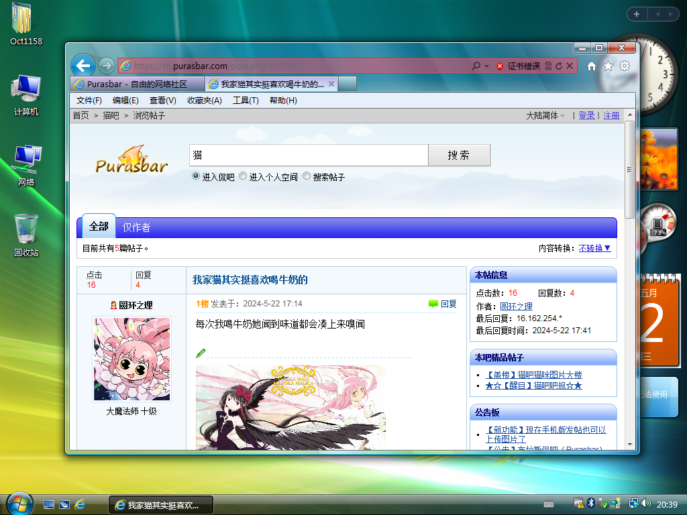Refresh the page with the reload icon
This screenshot has width=687, height=515.
pos(559,66)
